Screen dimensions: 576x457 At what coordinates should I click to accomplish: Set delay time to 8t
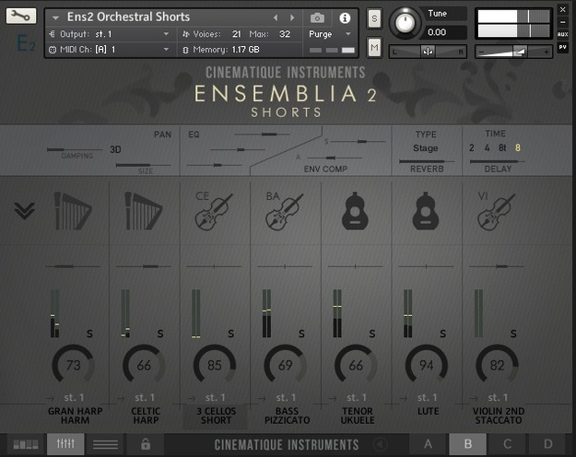point(502,148)
